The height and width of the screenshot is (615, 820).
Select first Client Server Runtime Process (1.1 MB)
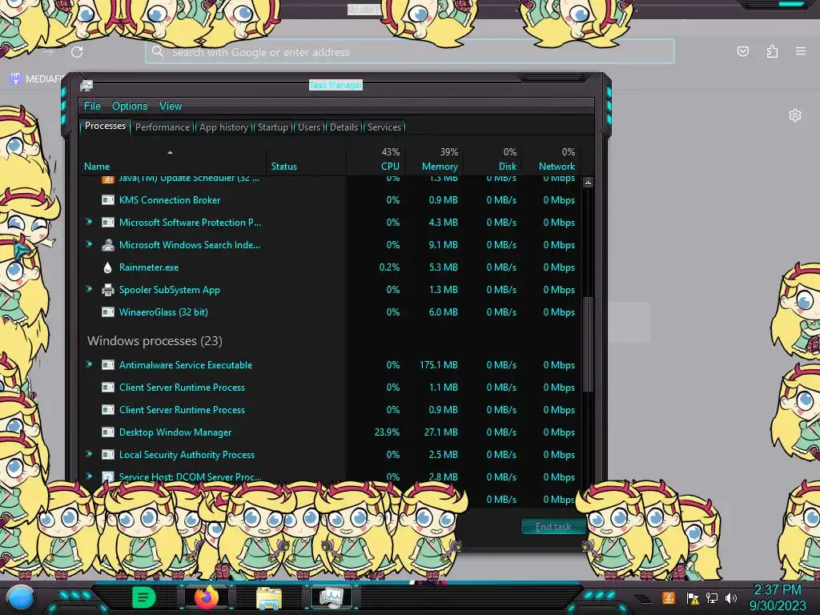(329, 388)
